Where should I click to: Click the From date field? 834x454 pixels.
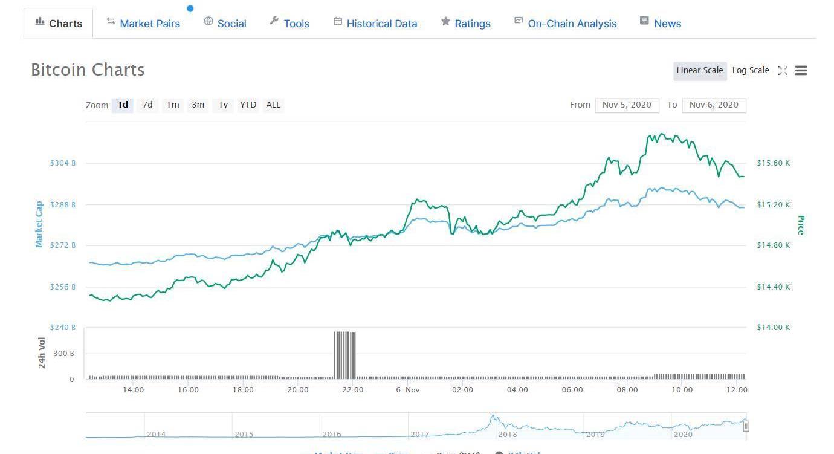[x=627, y=105]
